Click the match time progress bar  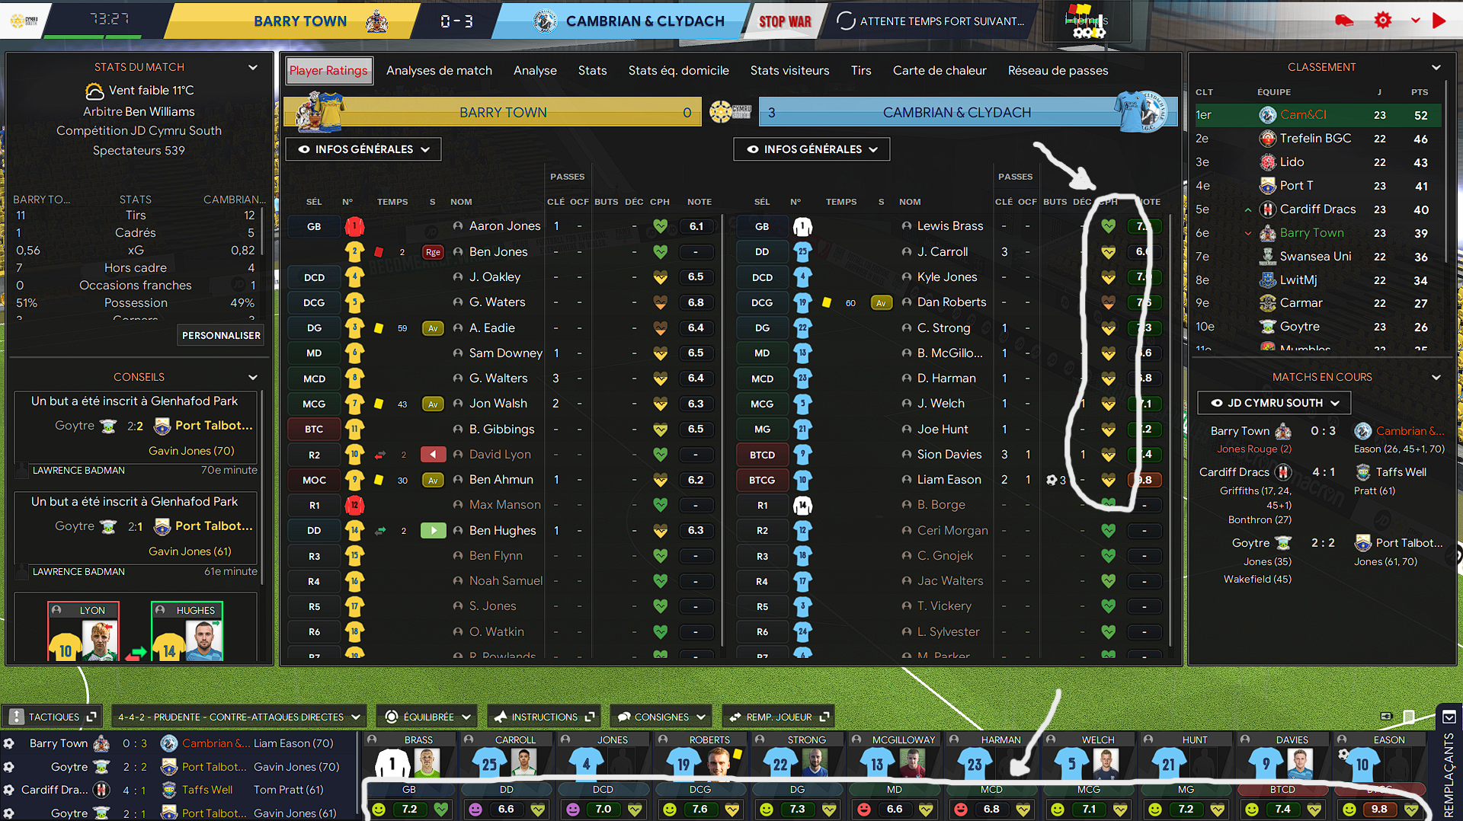point(94,36)
